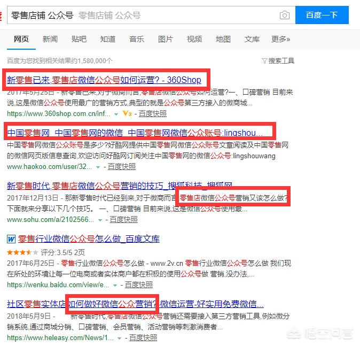
Task: Open the 中国零售网 微信公众账号 result title
Action: (x=135, y=133)
